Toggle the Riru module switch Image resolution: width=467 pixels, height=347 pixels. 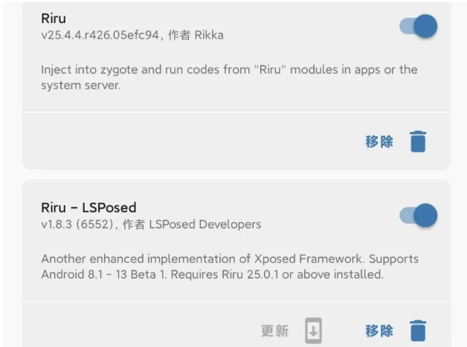(418, 27)
